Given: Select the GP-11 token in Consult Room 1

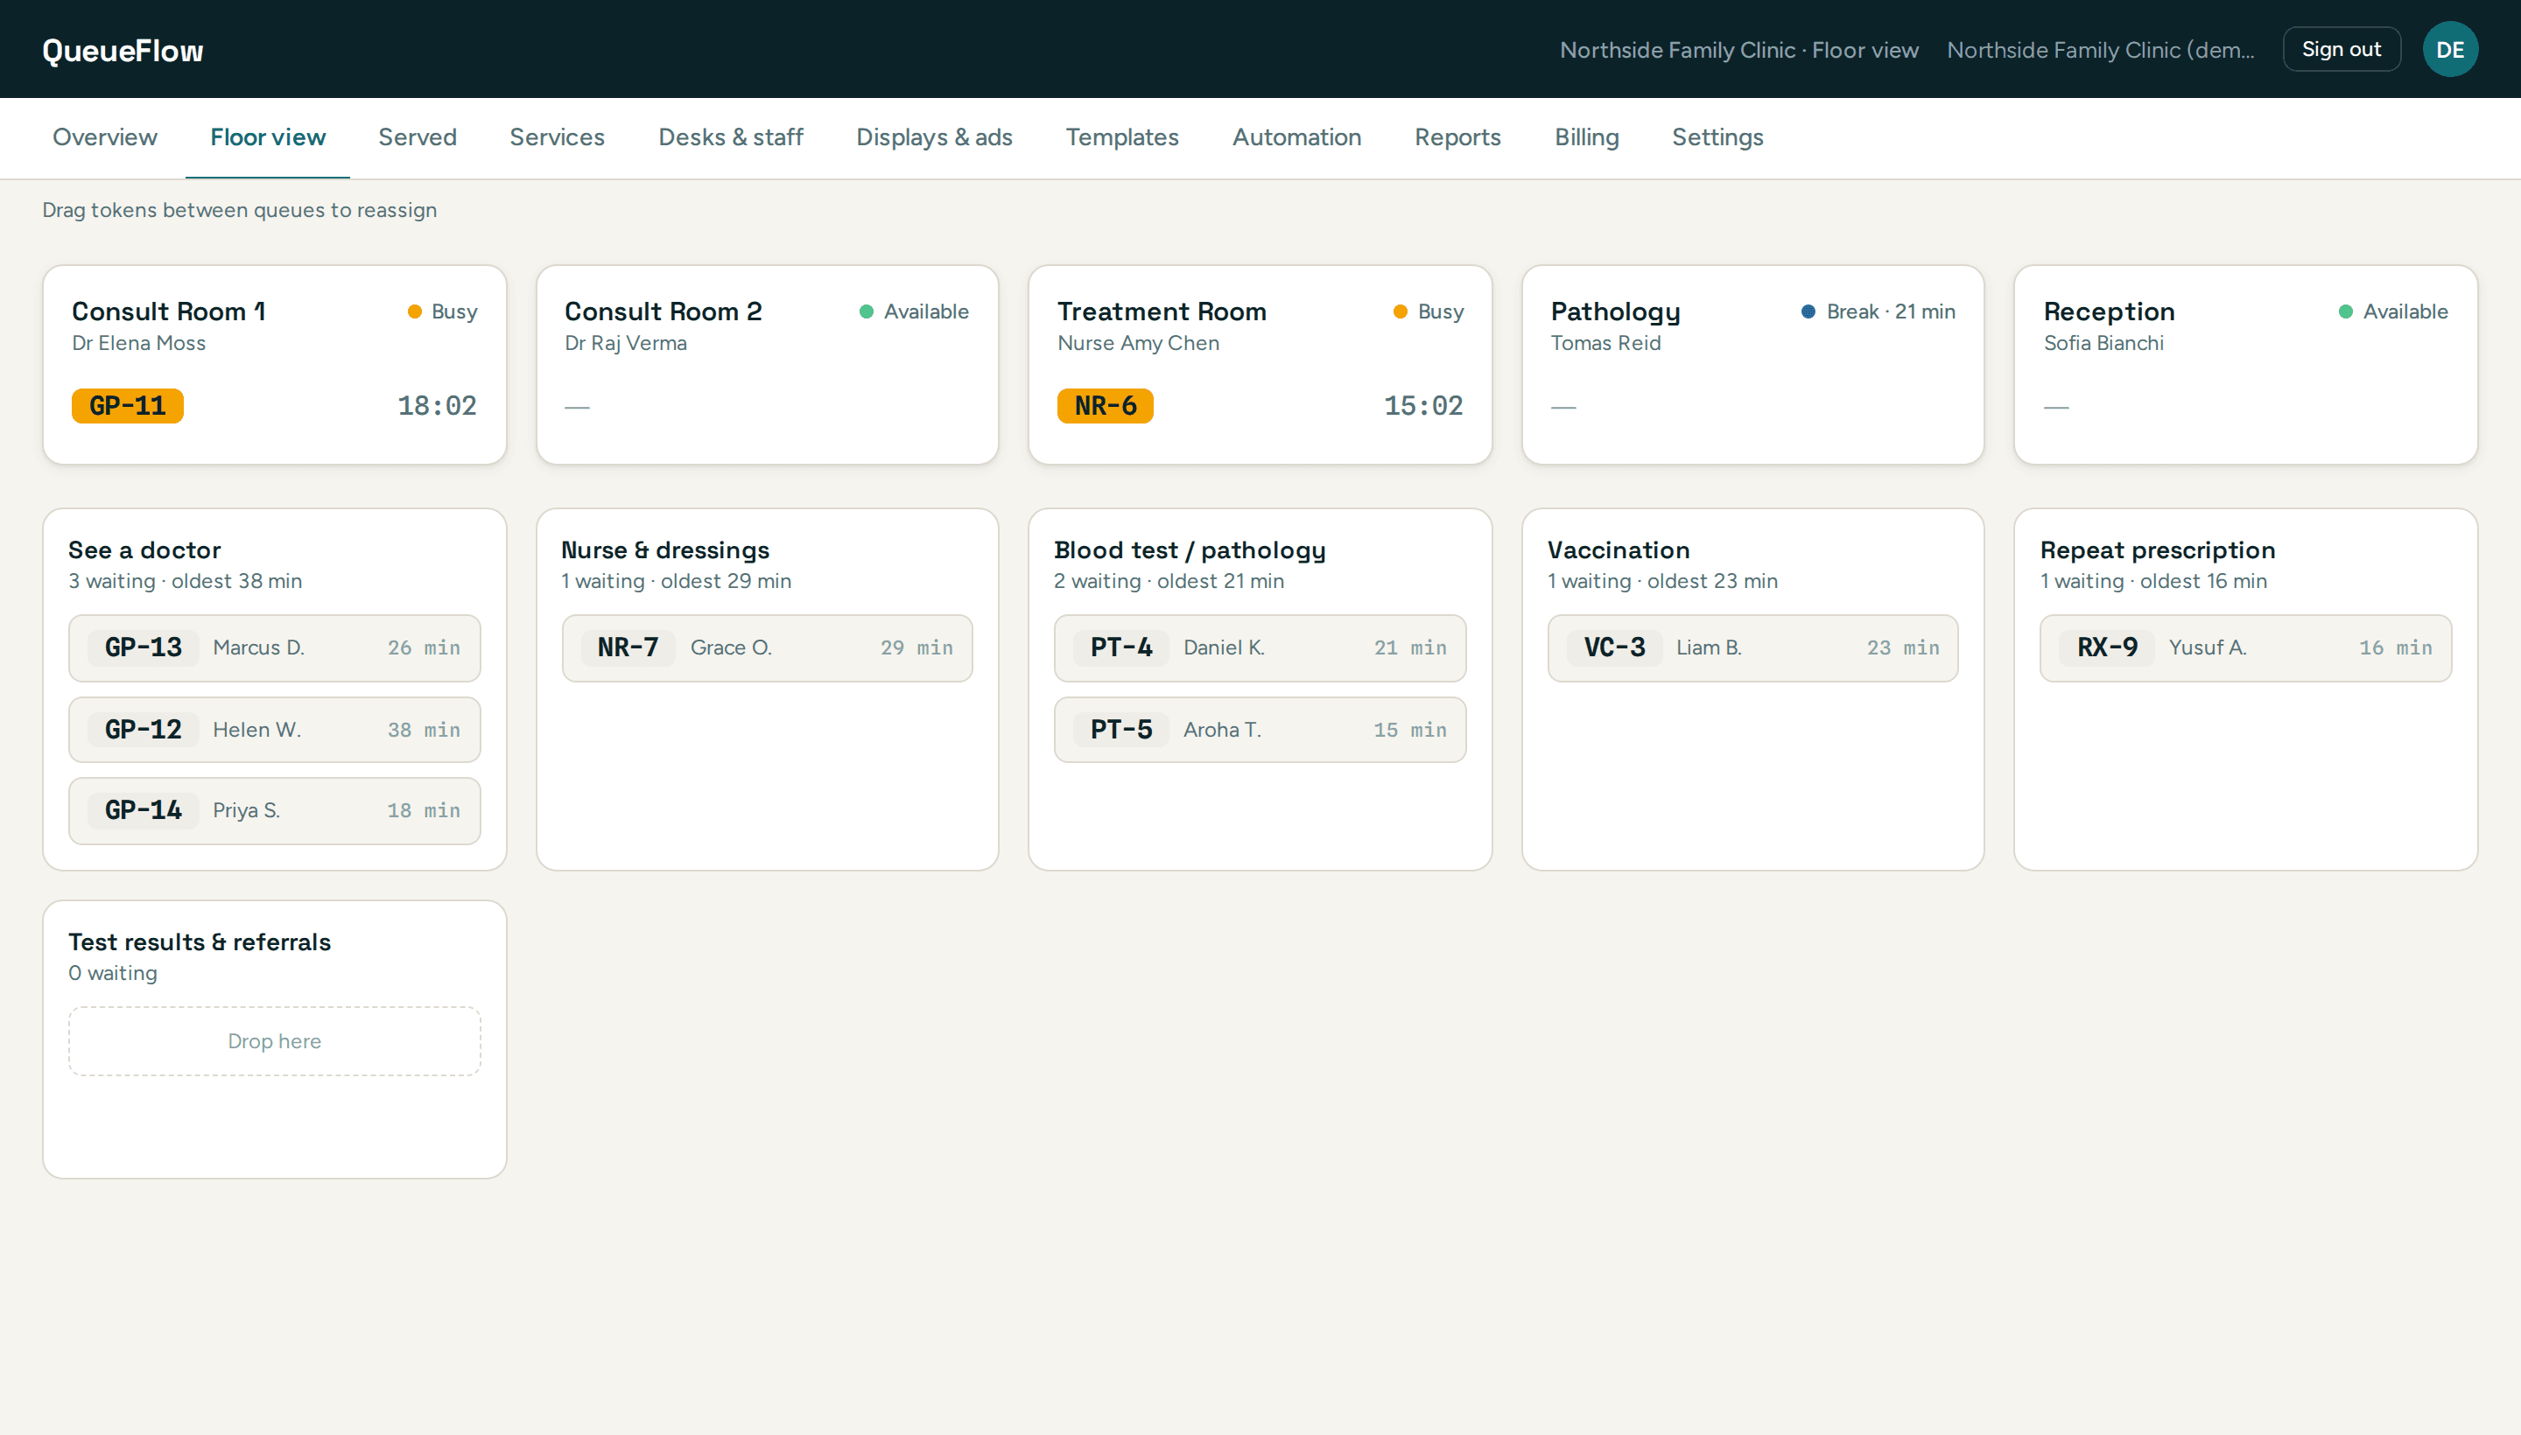Looking at the screenshot, I should tap(127, 405).
